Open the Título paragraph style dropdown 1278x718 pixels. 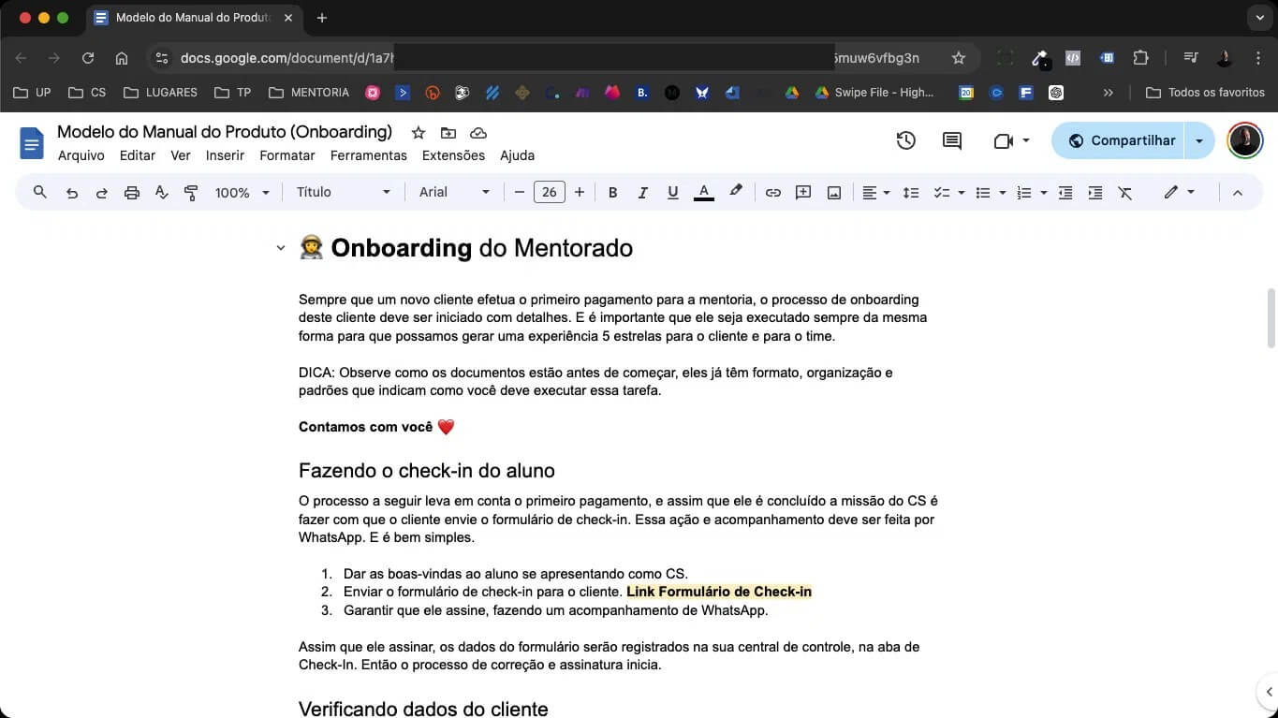(343, 192)
